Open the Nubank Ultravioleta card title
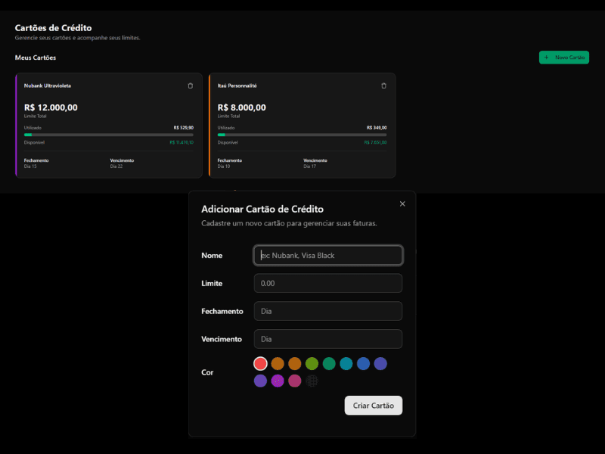Screen dimensions: 605x454 point(48,86)
